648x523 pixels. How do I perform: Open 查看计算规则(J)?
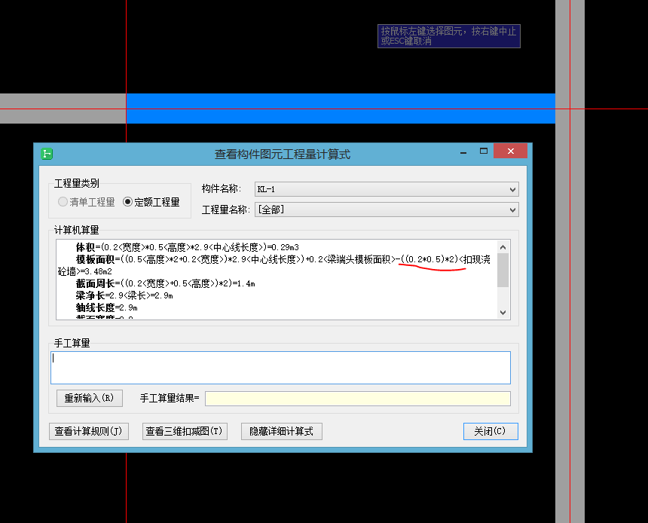pyautogui.click(x=89, y=431)
